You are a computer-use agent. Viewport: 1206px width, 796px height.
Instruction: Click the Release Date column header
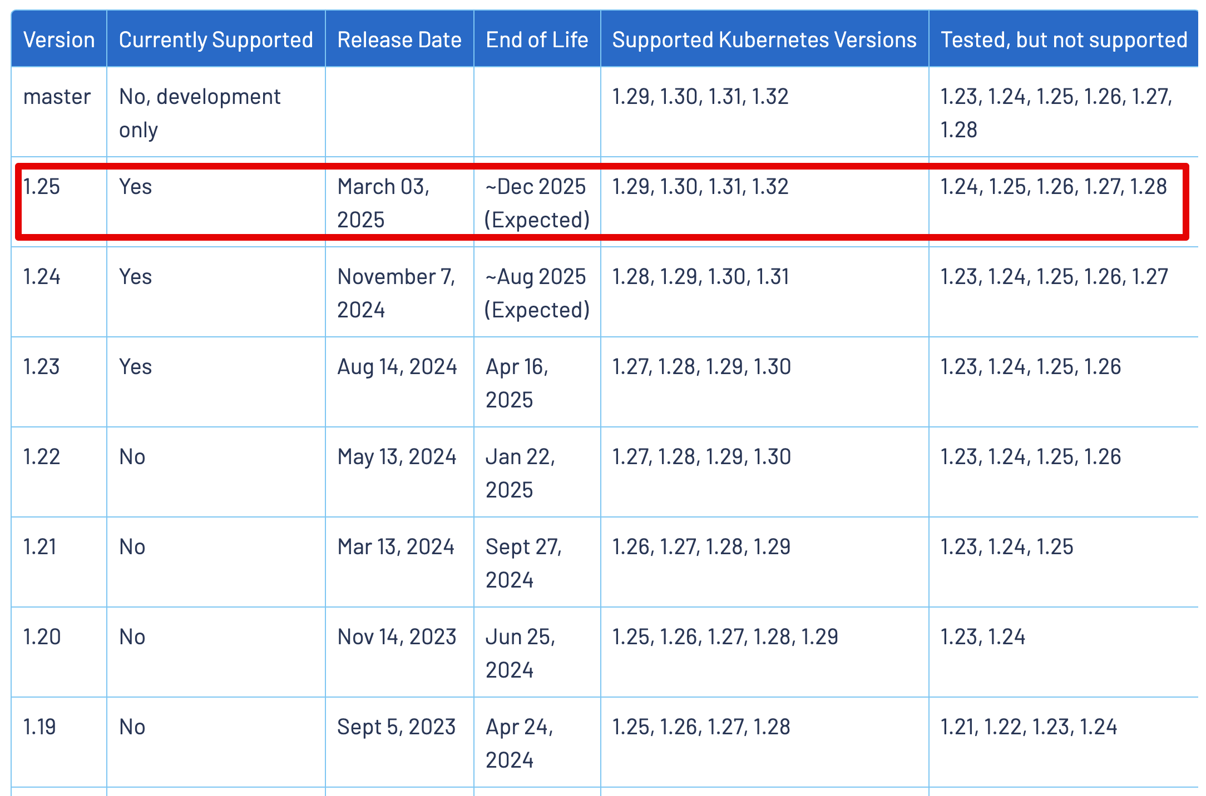pos(399,40)
